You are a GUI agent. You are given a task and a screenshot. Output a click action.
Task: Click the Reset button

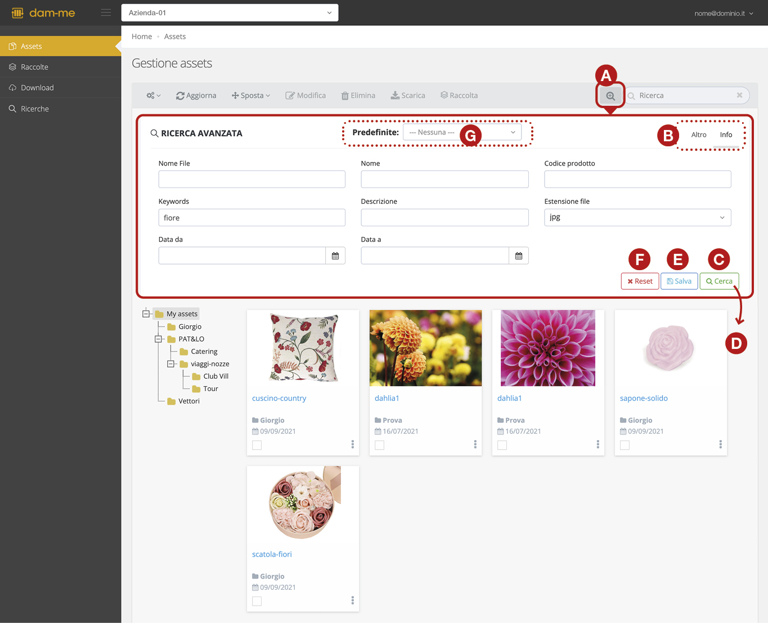640,281
